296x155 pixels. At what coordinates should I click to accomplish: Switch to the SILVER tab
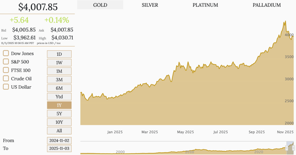(150, 5)
